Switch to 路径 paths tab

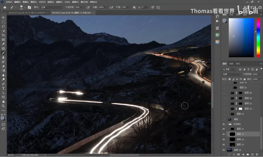click(238, 63)
